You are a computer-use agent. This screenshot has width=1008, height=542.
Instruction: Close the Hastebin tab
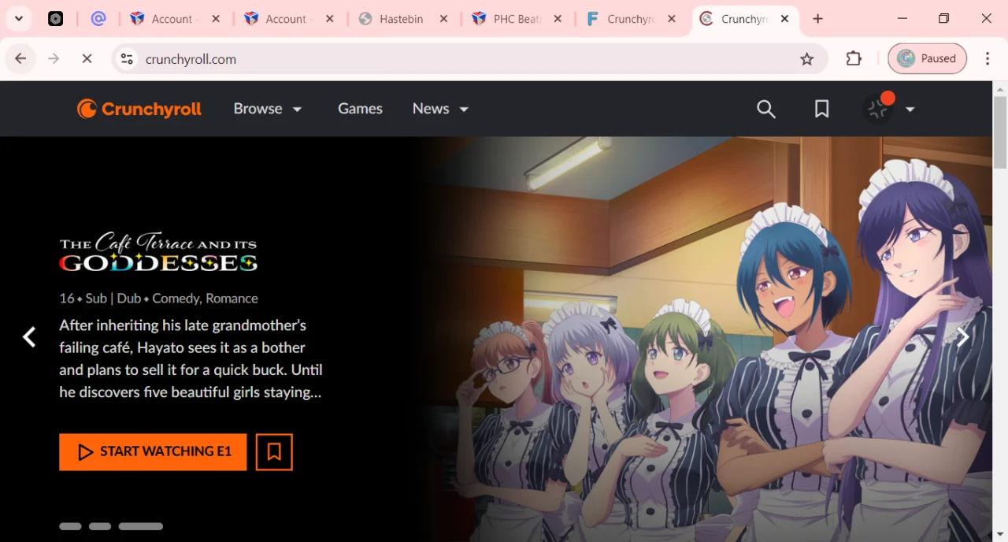[x=443, y=19]
